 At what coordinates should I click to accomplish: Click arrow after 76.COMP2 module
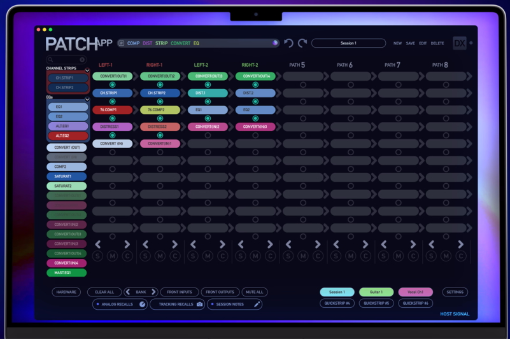(x=183, y=110)
